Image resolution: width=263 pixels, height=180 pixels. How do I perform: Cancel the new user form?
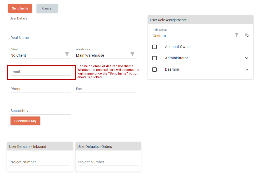[x=47, y=8]
